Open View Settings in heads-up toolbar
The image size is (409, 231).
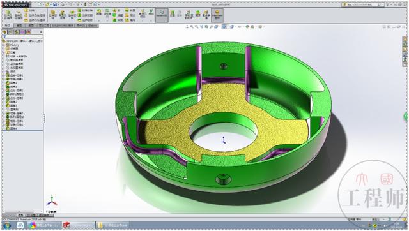coord(260,27)
